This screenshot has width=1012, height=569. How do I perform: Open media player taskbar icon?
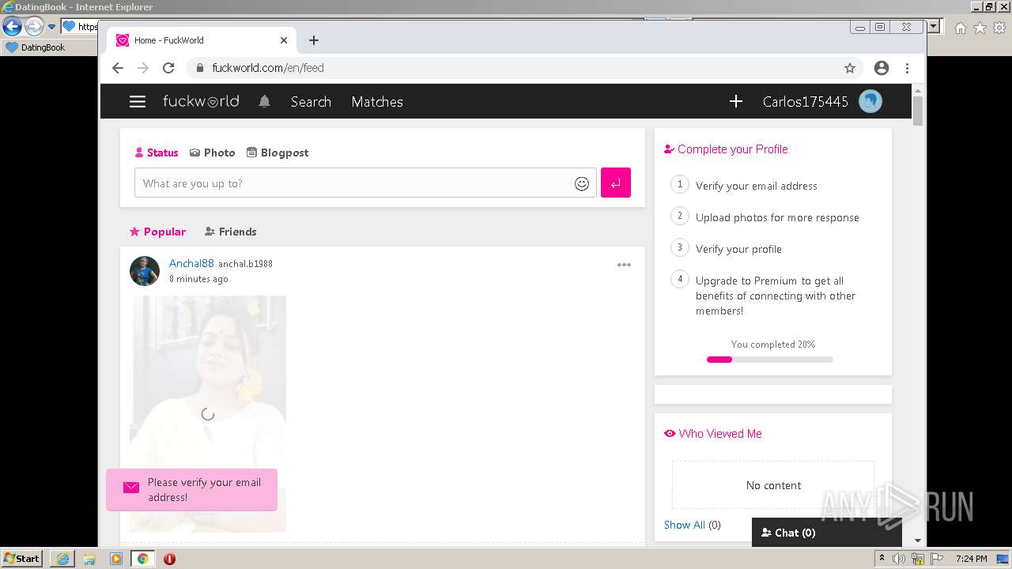pos(116,559)
